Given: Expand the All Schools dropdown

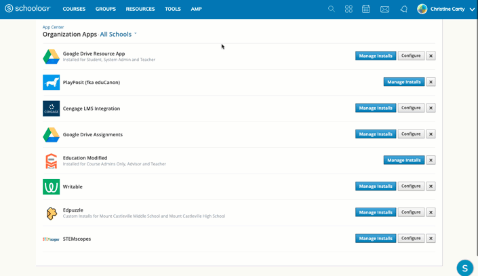Looking at the screenshot, I should pos(119,34).
